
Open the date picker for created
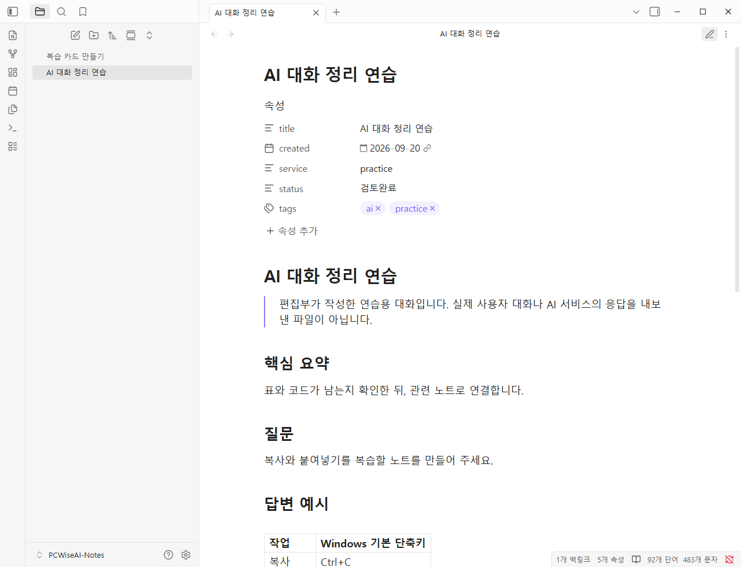(x=364, y=148)
